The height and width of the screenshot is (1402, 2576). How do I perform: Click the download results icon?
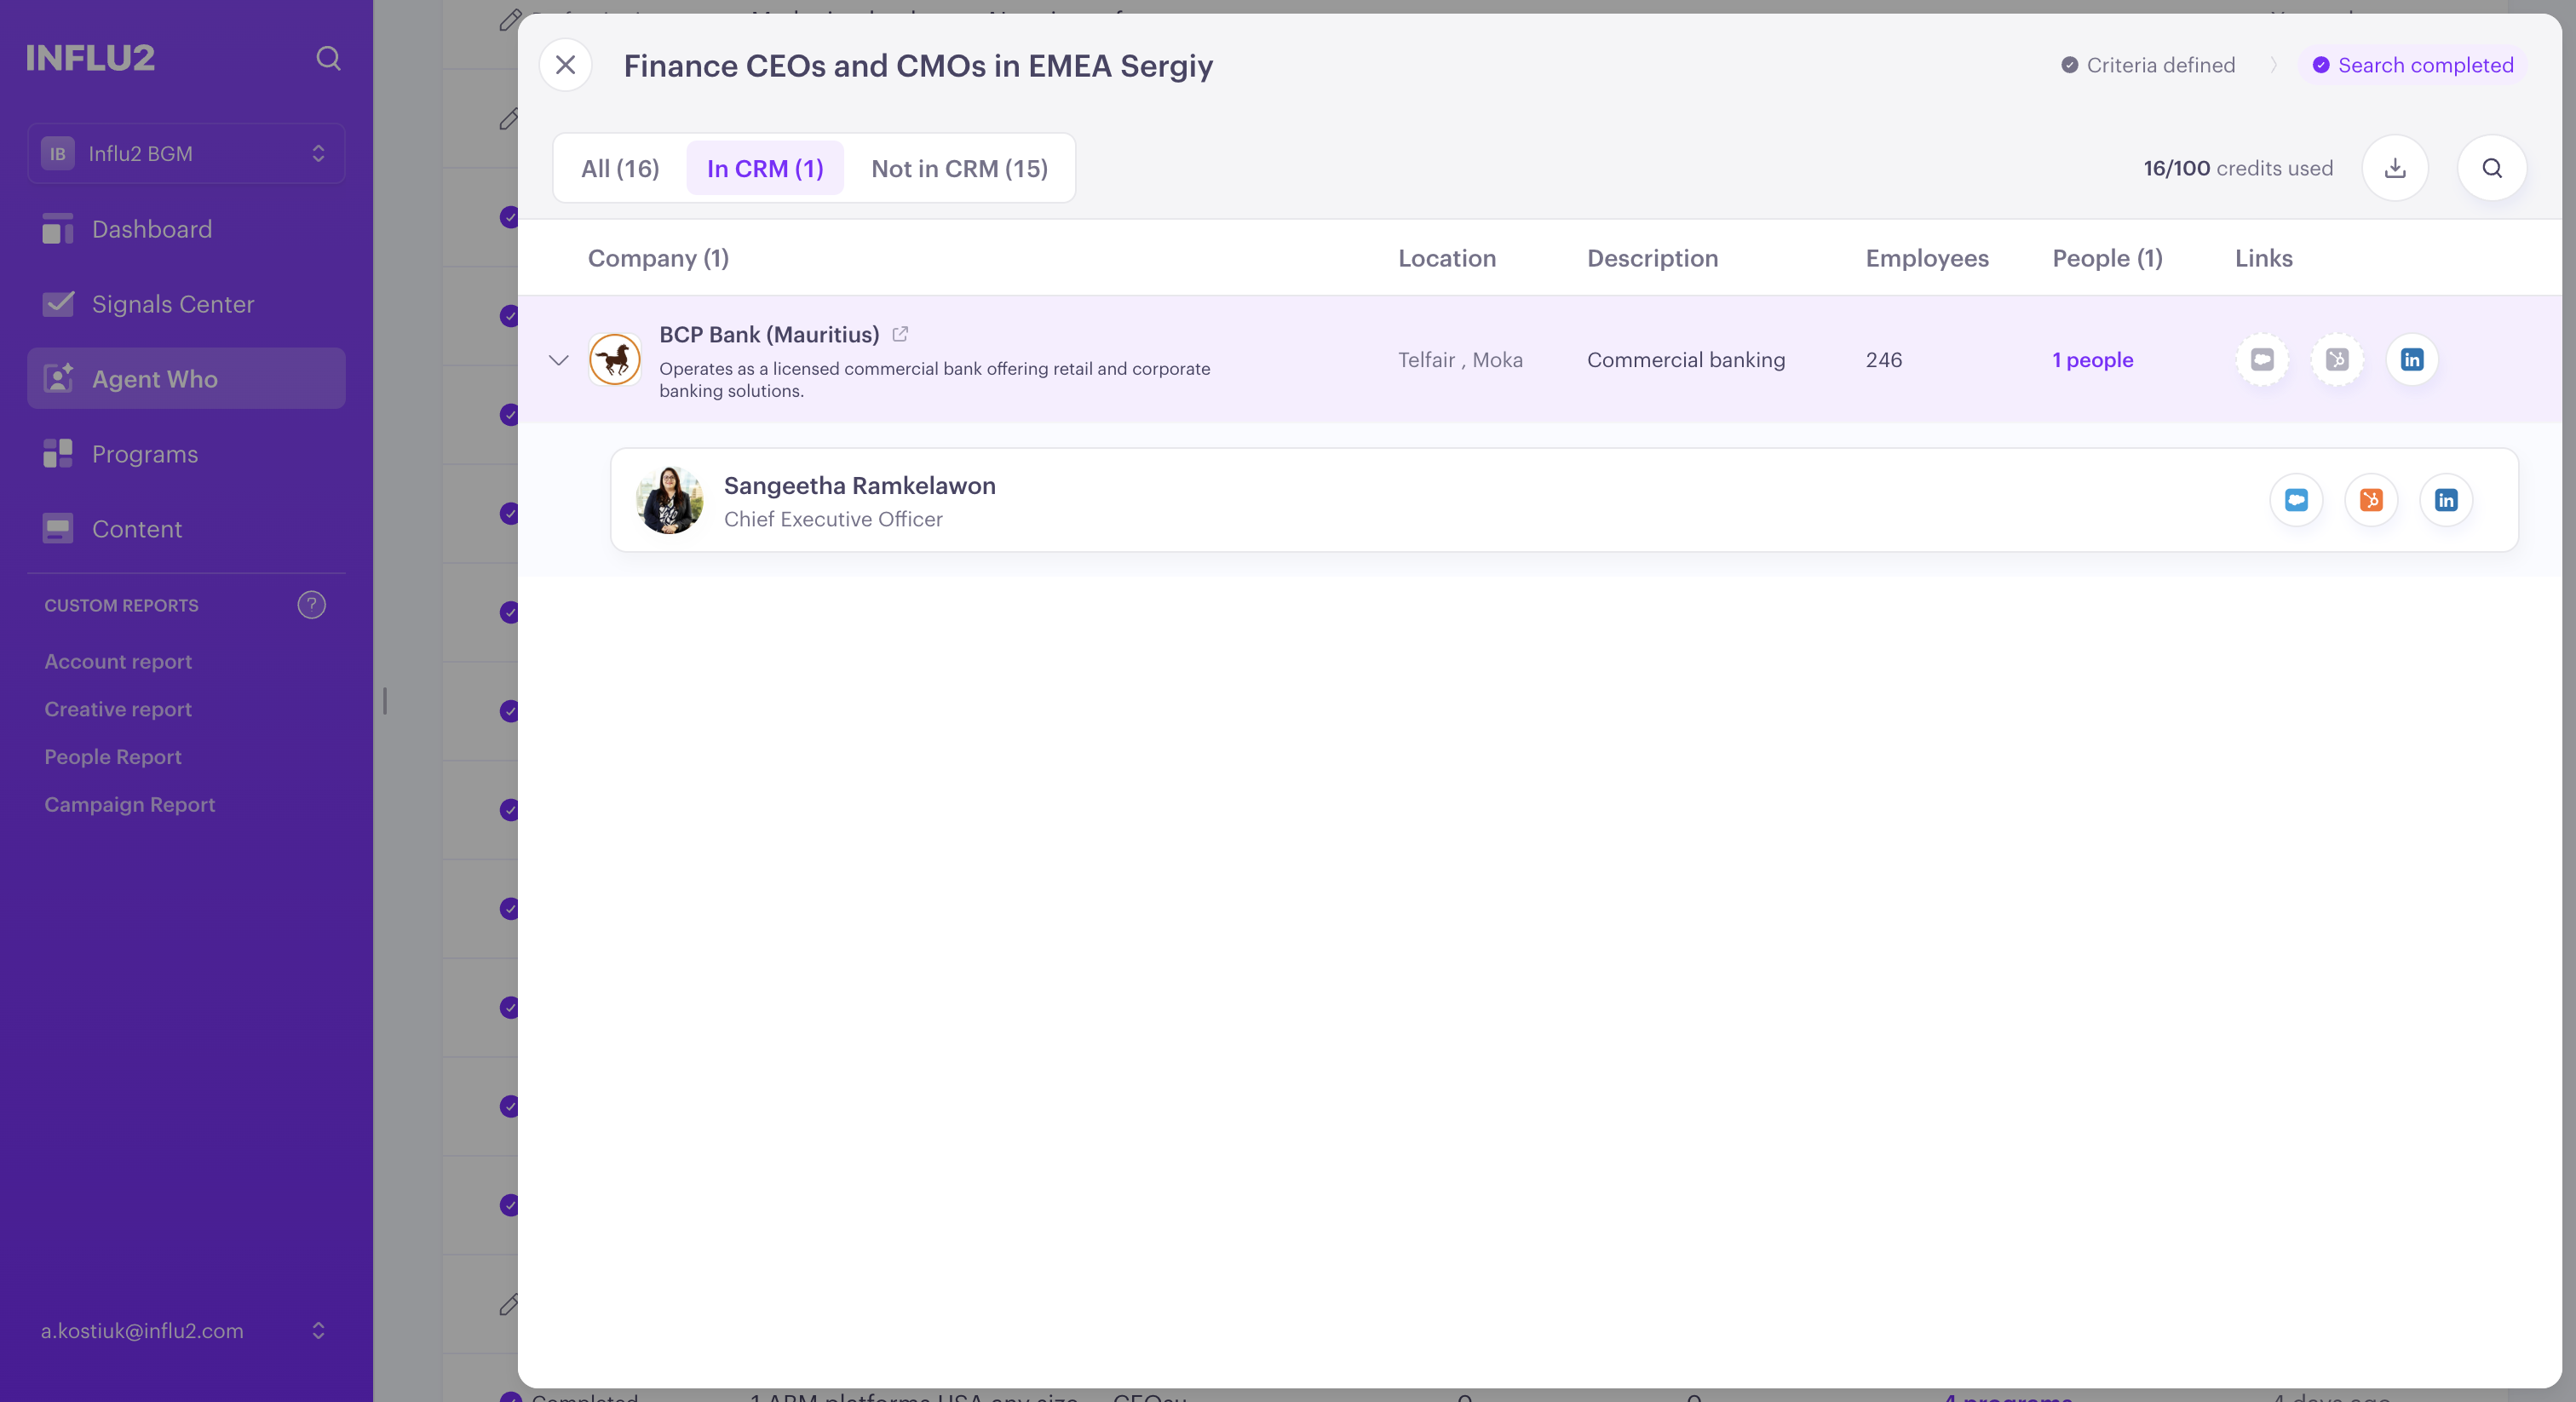tap(2395, 168)
